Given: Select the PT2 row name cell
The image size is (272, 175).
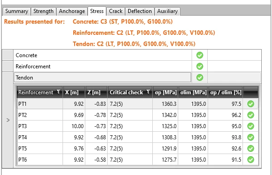Looking at the screenshot, I should point(40,115).
